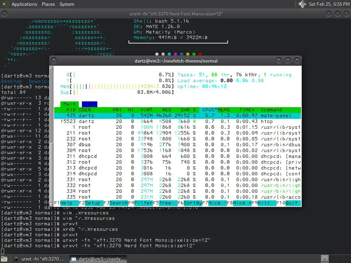Click the Uptime value 00:46:12

[x=215, y=87]
